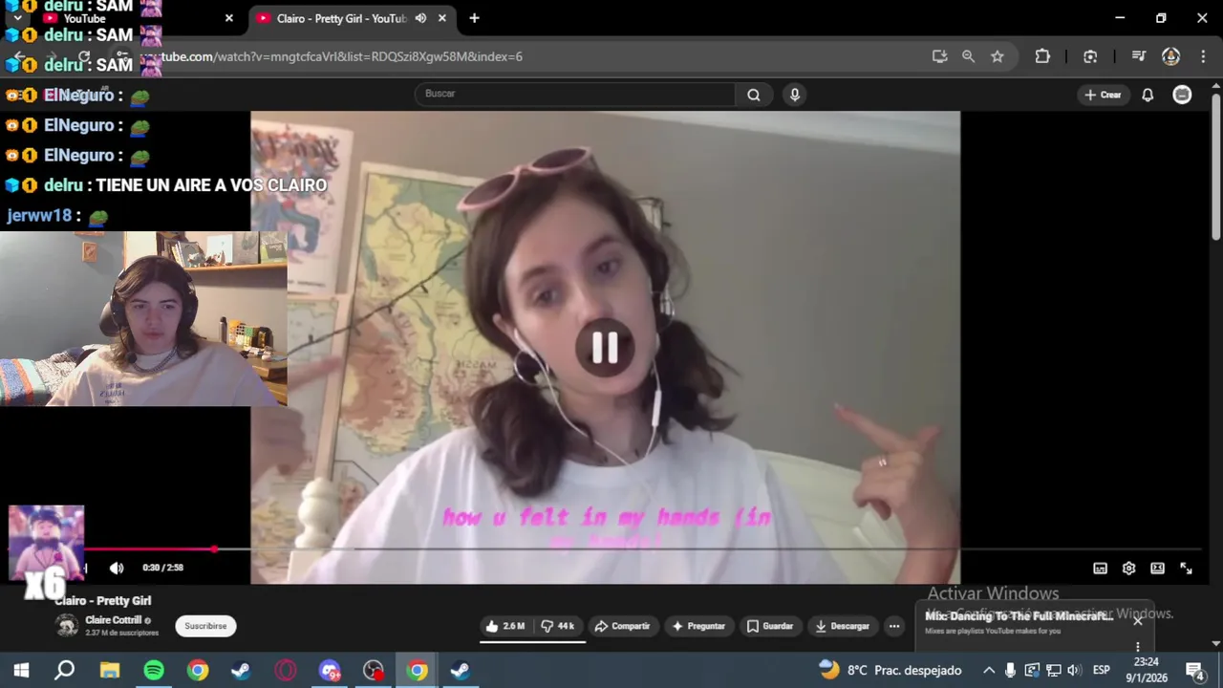The image size is (1223, 688).
Task: Open the Chrome profile avatar
Action: (x=1170, y=56)
